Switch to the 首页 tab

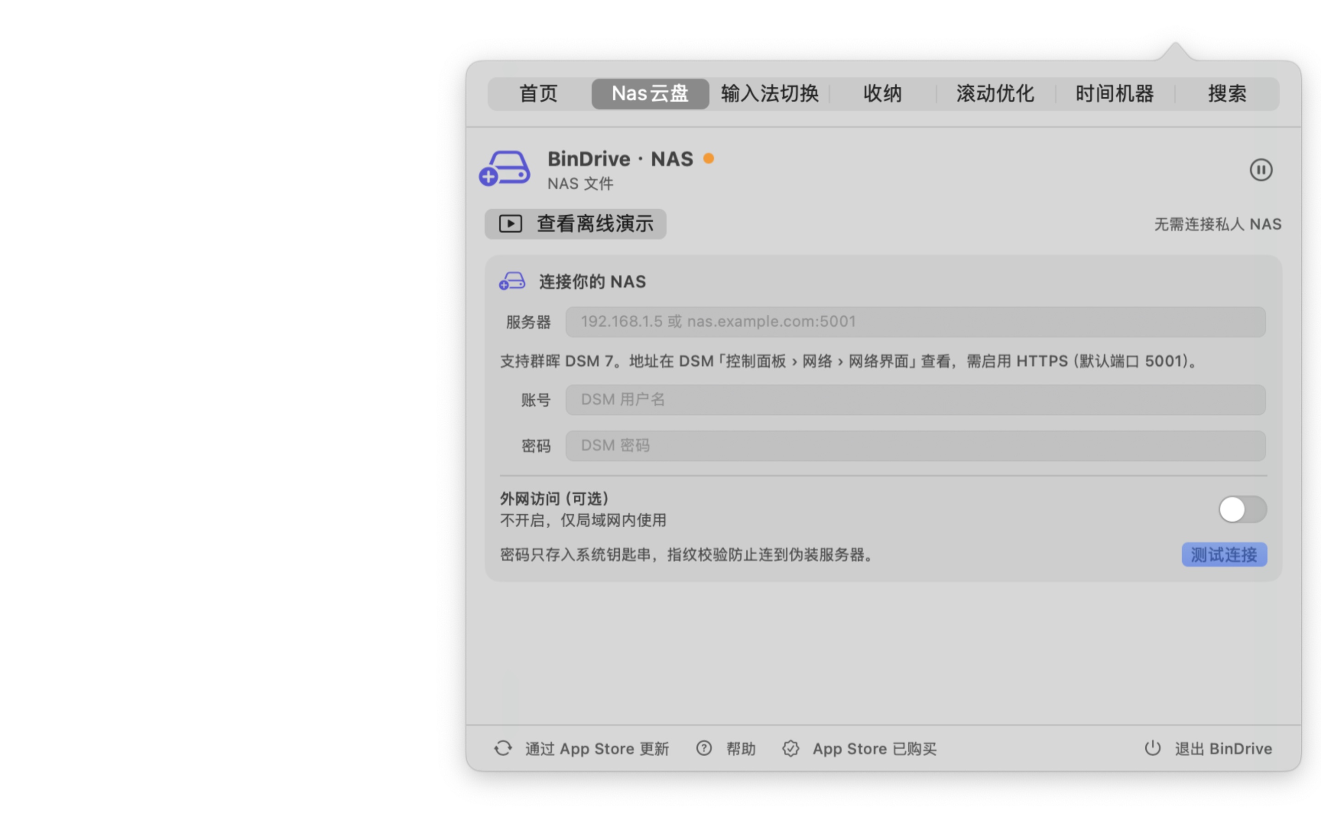538,94
